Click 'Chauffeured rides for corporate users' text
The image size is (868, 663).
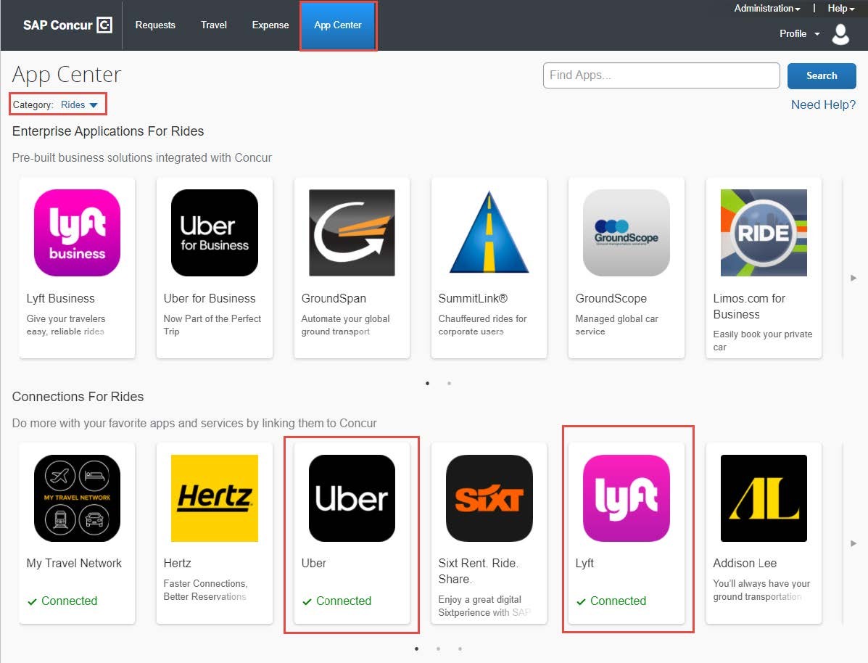pyautogui.click(x=482, y=325)
